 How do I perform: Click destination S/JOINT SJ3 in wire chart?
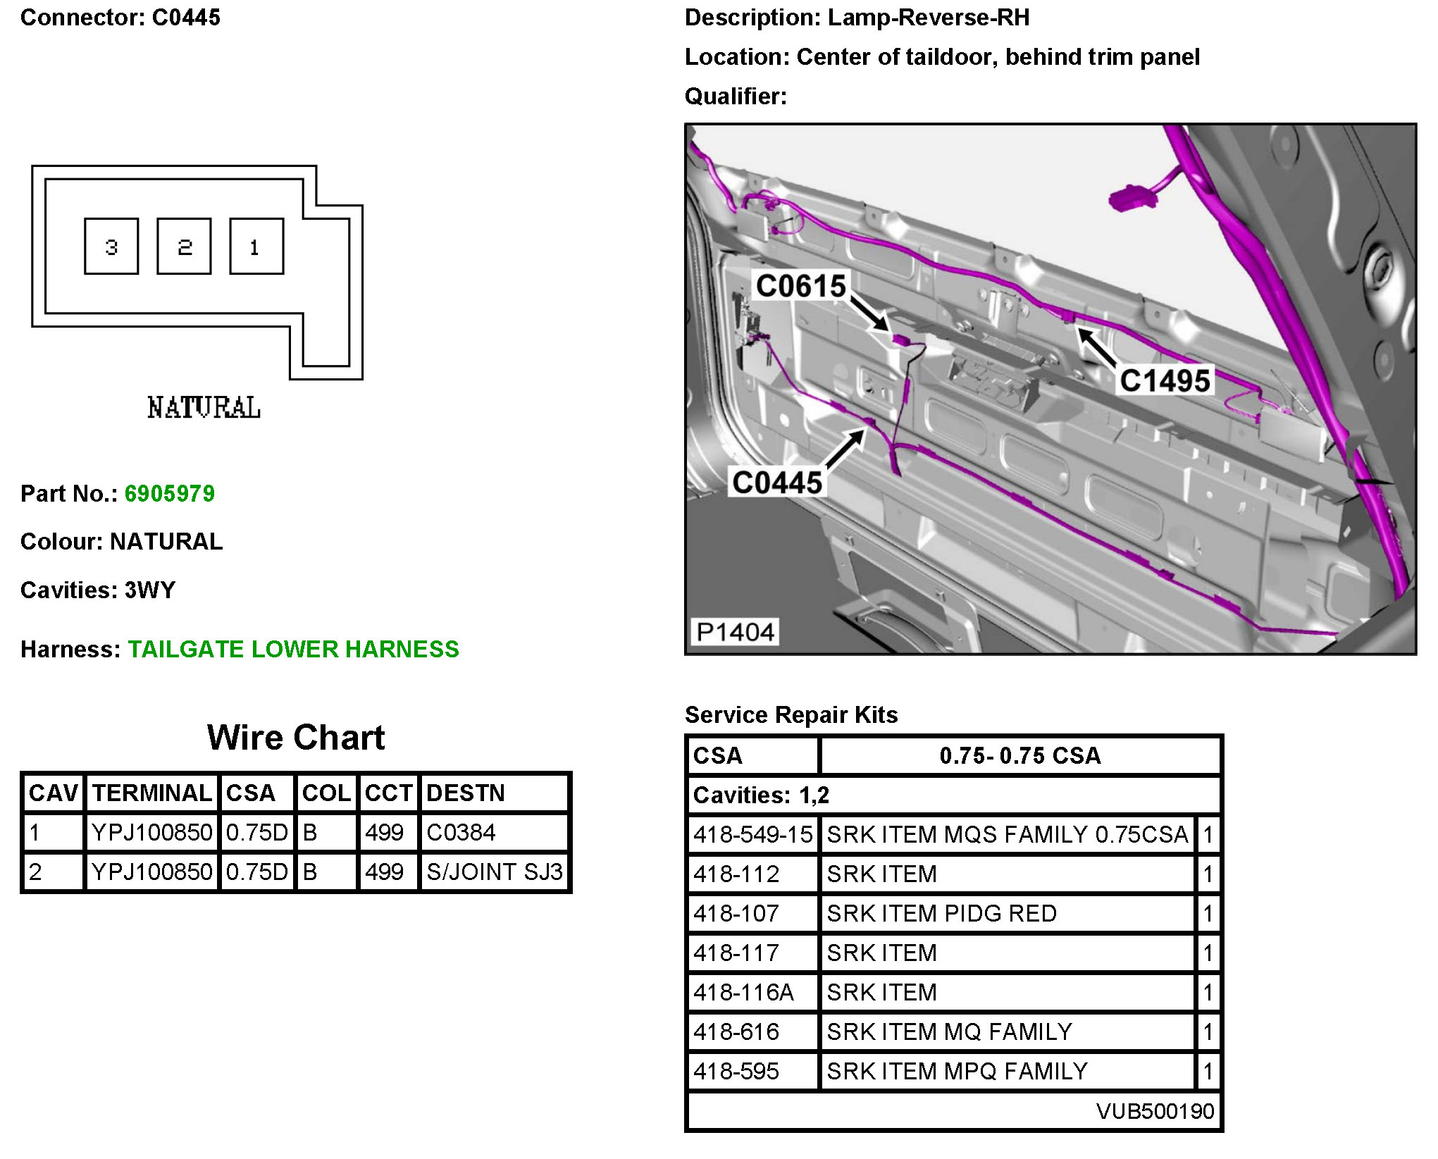point(495,872)
